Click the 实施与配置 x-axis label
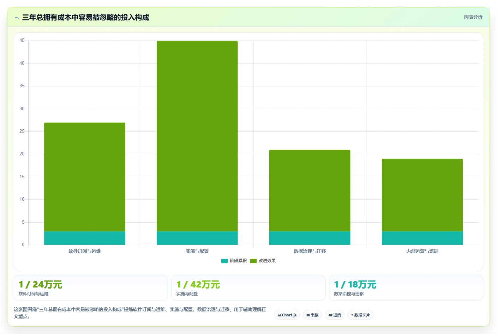The height and width of the screenshot is (334, 497). [x=197, y=251]
